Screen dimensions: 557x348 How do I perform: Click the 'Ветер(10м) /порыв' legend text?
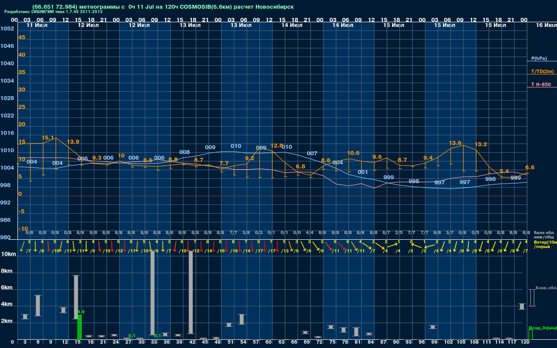tap(545, 244)
